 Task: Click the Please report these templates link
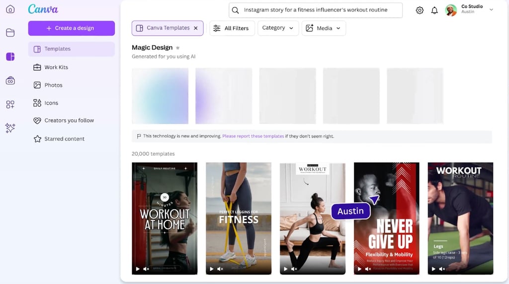click(253, 136)
